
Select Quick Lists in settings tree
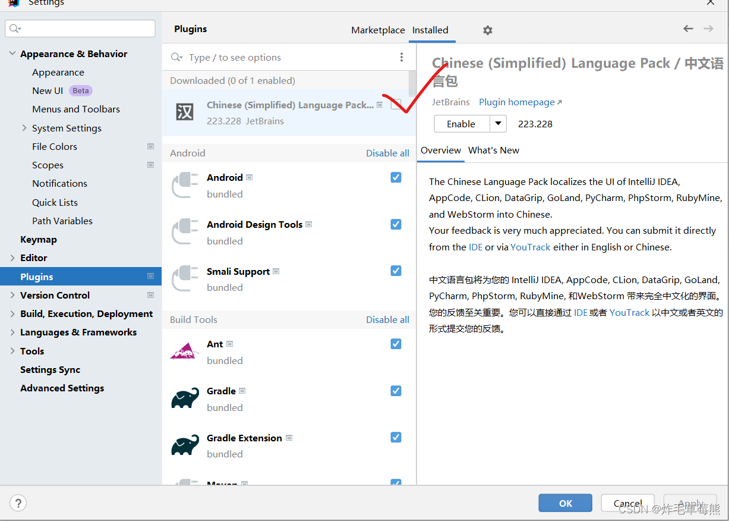coord(55,202)
